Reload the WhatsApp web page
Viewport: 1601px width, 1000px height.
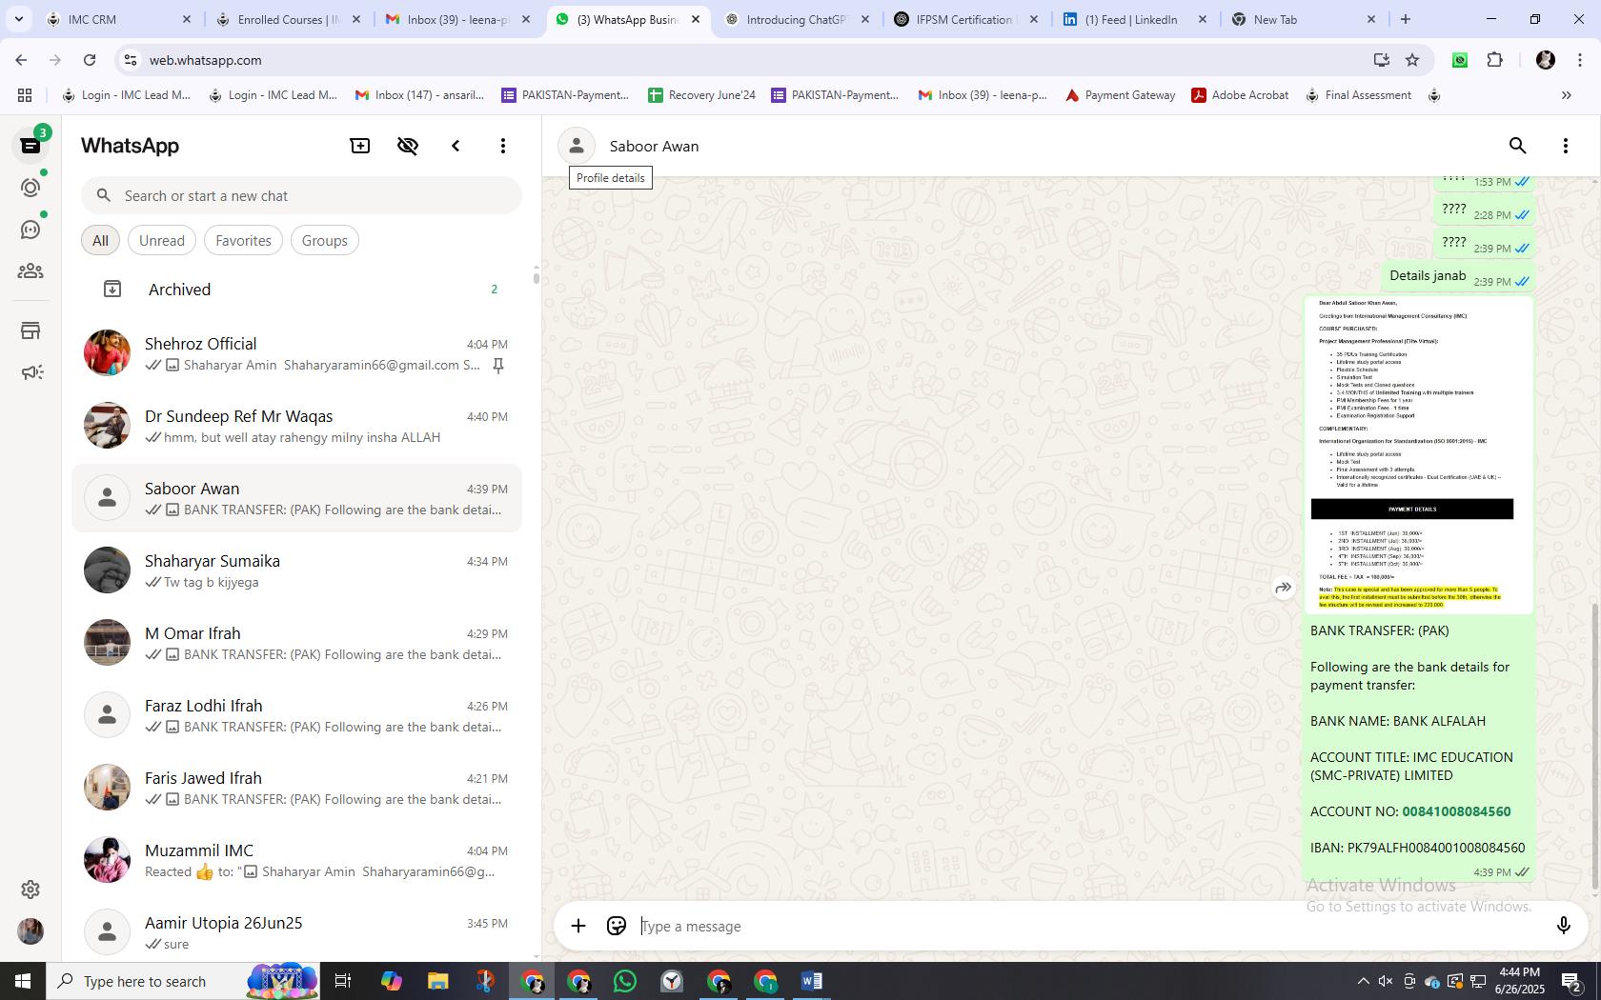90,60
